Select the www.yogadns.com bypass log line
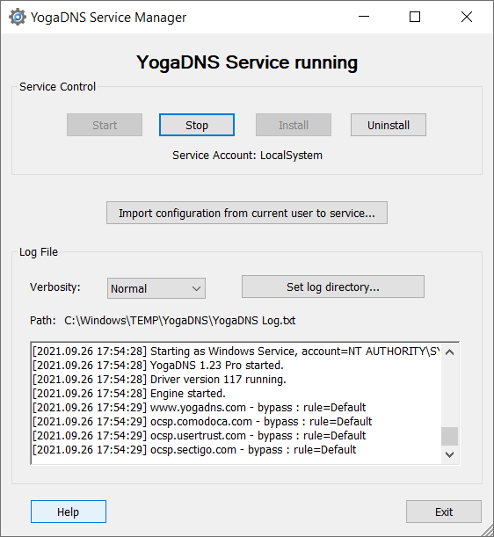 click(199, 408)
